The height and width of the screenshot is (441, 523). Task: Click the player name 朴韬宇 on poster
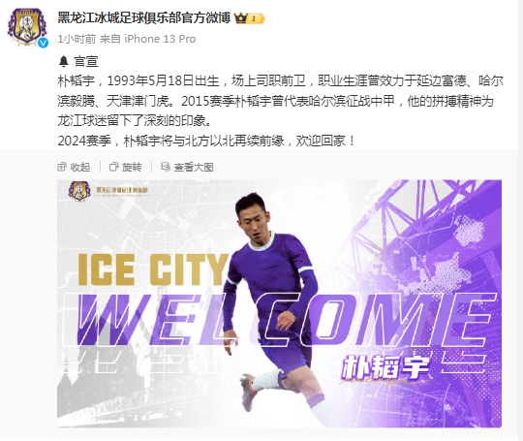click(x=385, y=367)
